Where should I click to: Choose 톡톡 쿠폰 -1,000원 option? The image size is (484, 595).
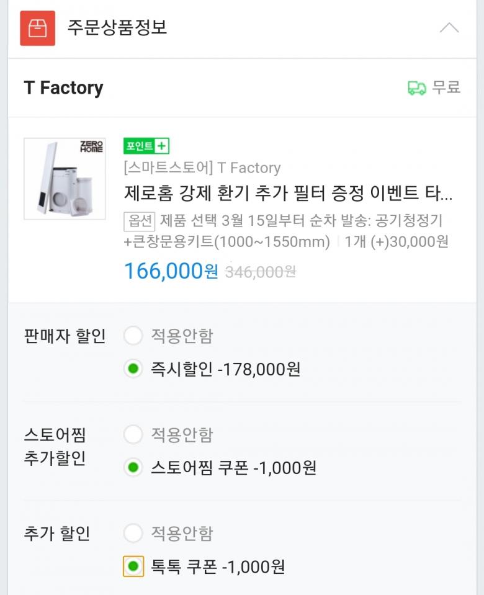point(133,566)
